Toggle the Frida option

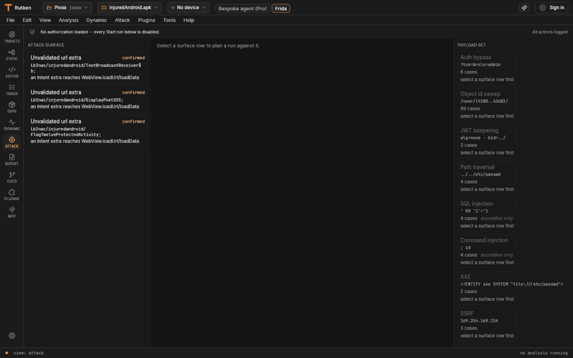(281, 8)
